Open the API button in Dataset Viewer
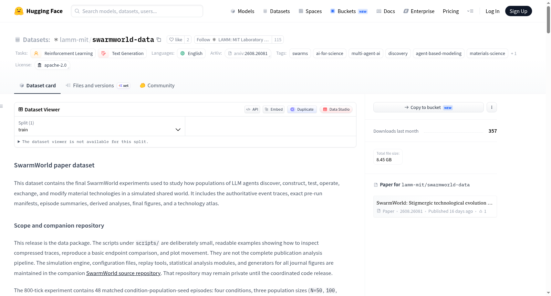Viewport: 551px width, 296px height. [252, 109]
